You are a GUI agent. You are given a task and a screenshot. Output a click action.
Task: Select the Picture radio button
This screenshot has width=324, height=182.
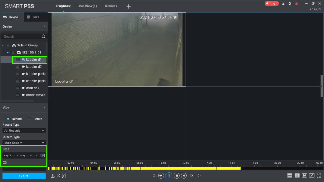tap(29, 119)
